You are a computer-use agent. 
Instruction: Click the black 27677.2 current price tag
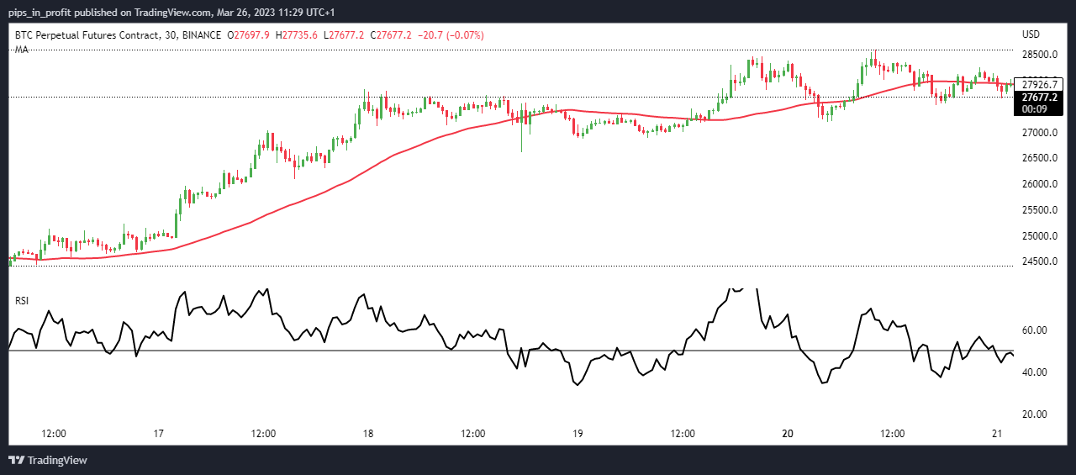(x=1040, y=98)
